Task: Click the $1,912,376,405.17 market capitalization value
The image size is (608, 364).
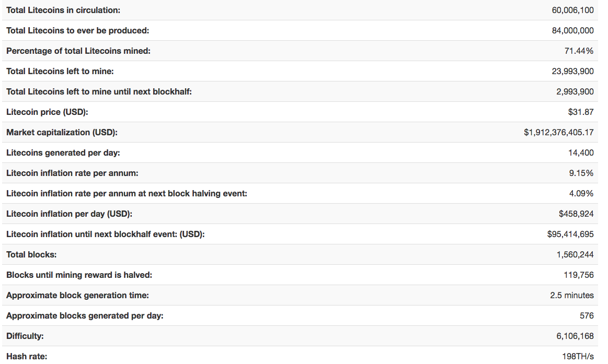Action: 558,133
